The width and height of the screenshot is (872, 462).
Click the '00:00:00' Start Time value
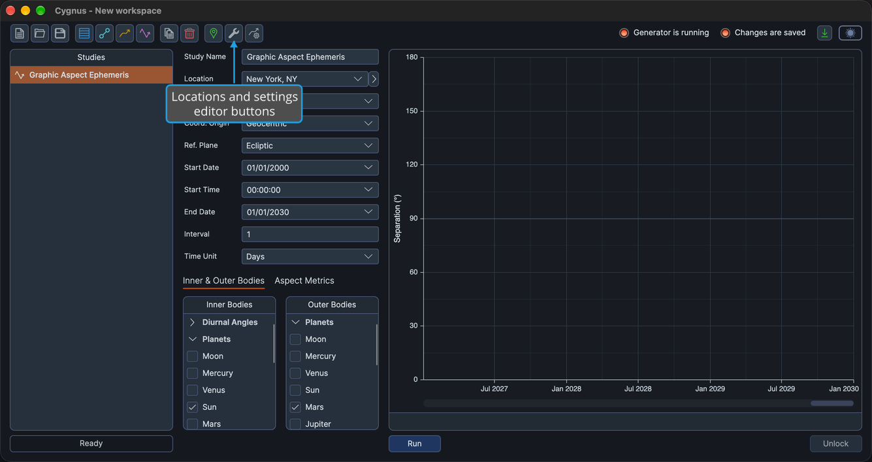coord(264,190)
